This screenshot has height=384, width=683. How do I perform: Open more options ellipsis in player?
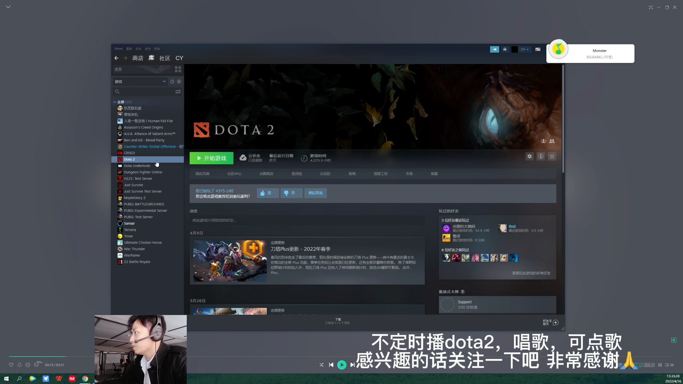coord(28,365)
